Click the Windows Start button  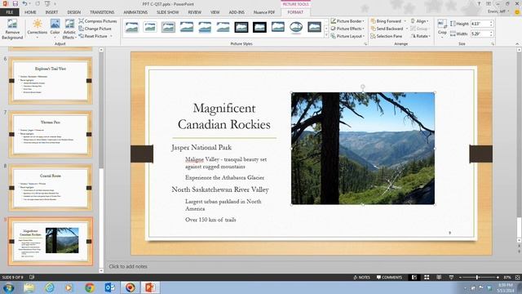tap(8, 287)
